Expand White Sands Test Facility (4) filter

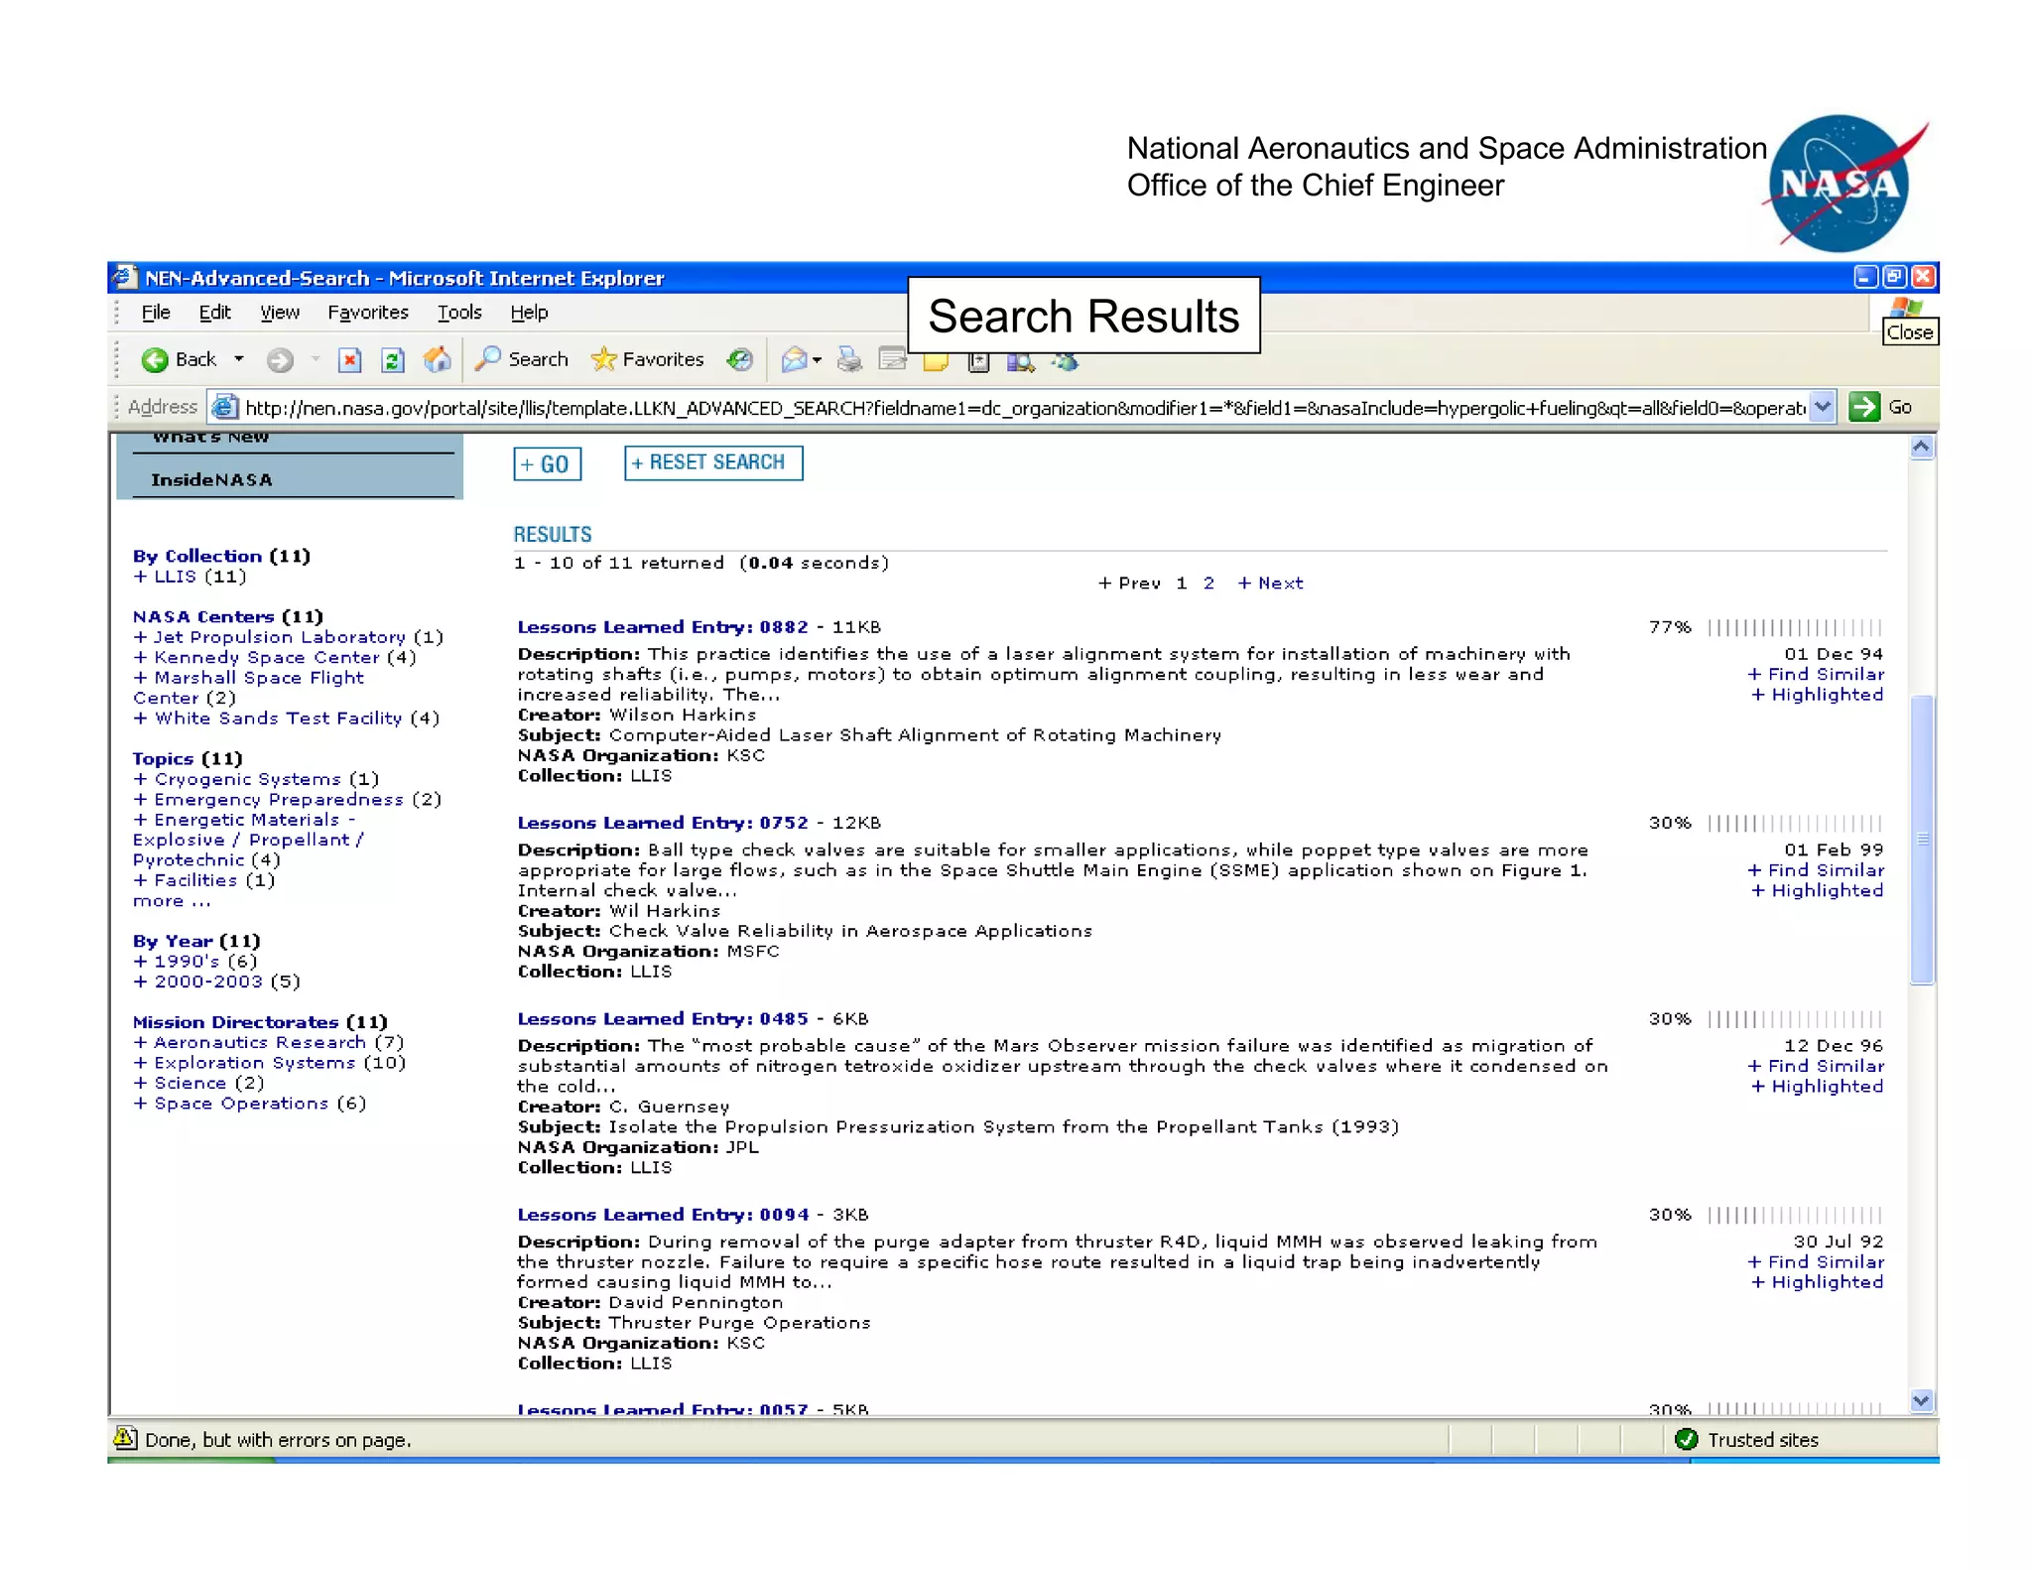pyautogui.click(x=286, y=718)
